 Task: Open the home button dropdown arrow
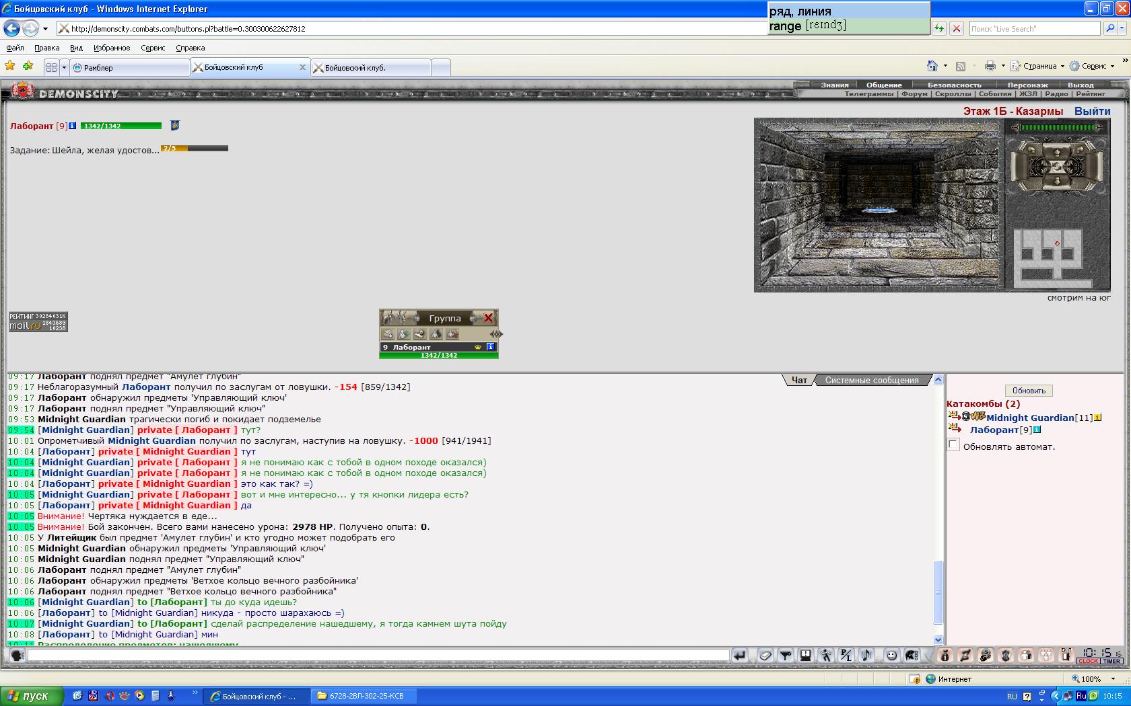pos(945,66)
